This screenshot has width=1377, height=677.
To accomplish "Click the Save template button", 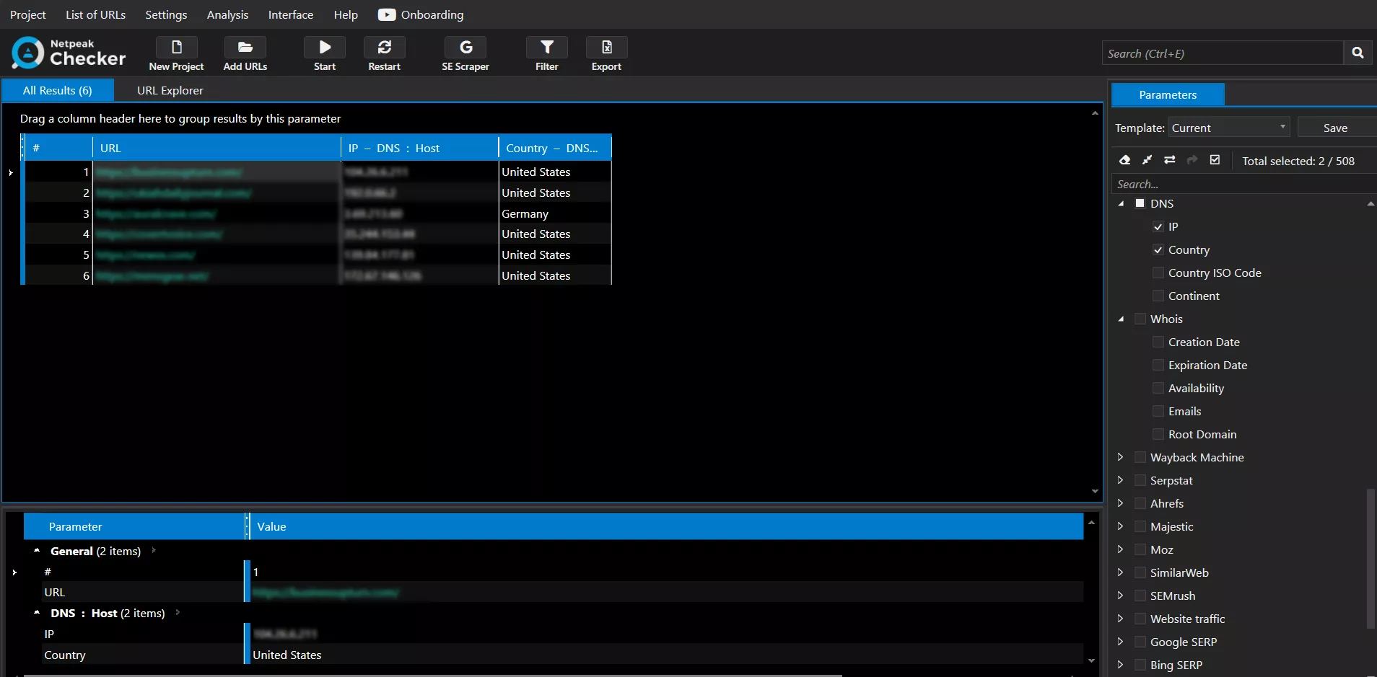I will pyautogui.click(x=1336, y=128).
